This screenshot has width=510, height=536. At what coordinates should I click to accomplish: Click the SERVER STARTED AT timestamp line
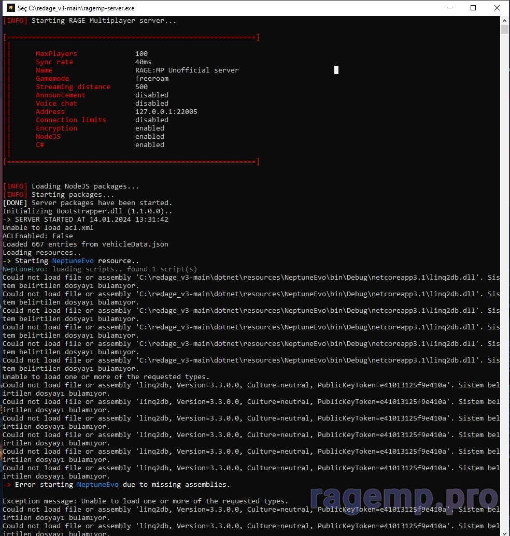[86, 220]
